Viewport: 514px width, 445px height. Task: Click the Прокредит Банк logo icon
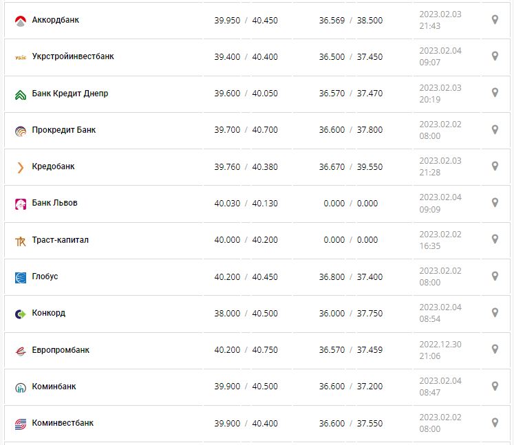[20, 131]
